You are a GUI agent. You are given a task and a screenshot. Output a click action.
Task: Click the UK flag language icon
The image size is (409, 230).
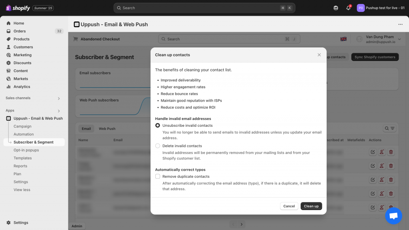point(343,39)
